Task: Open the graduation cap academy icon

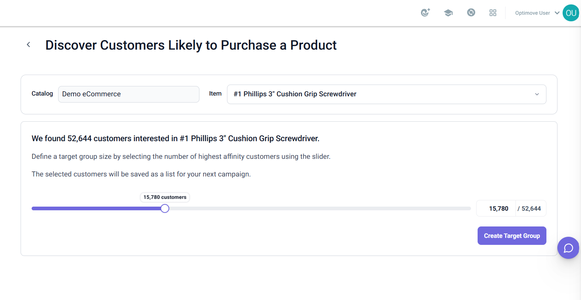Action: point(448,13)
